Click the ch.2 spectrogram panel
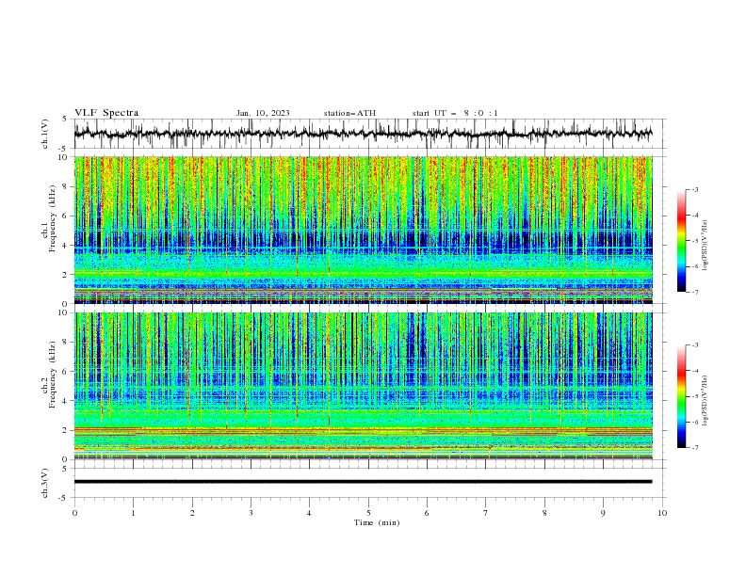 (x=363, y=386)
